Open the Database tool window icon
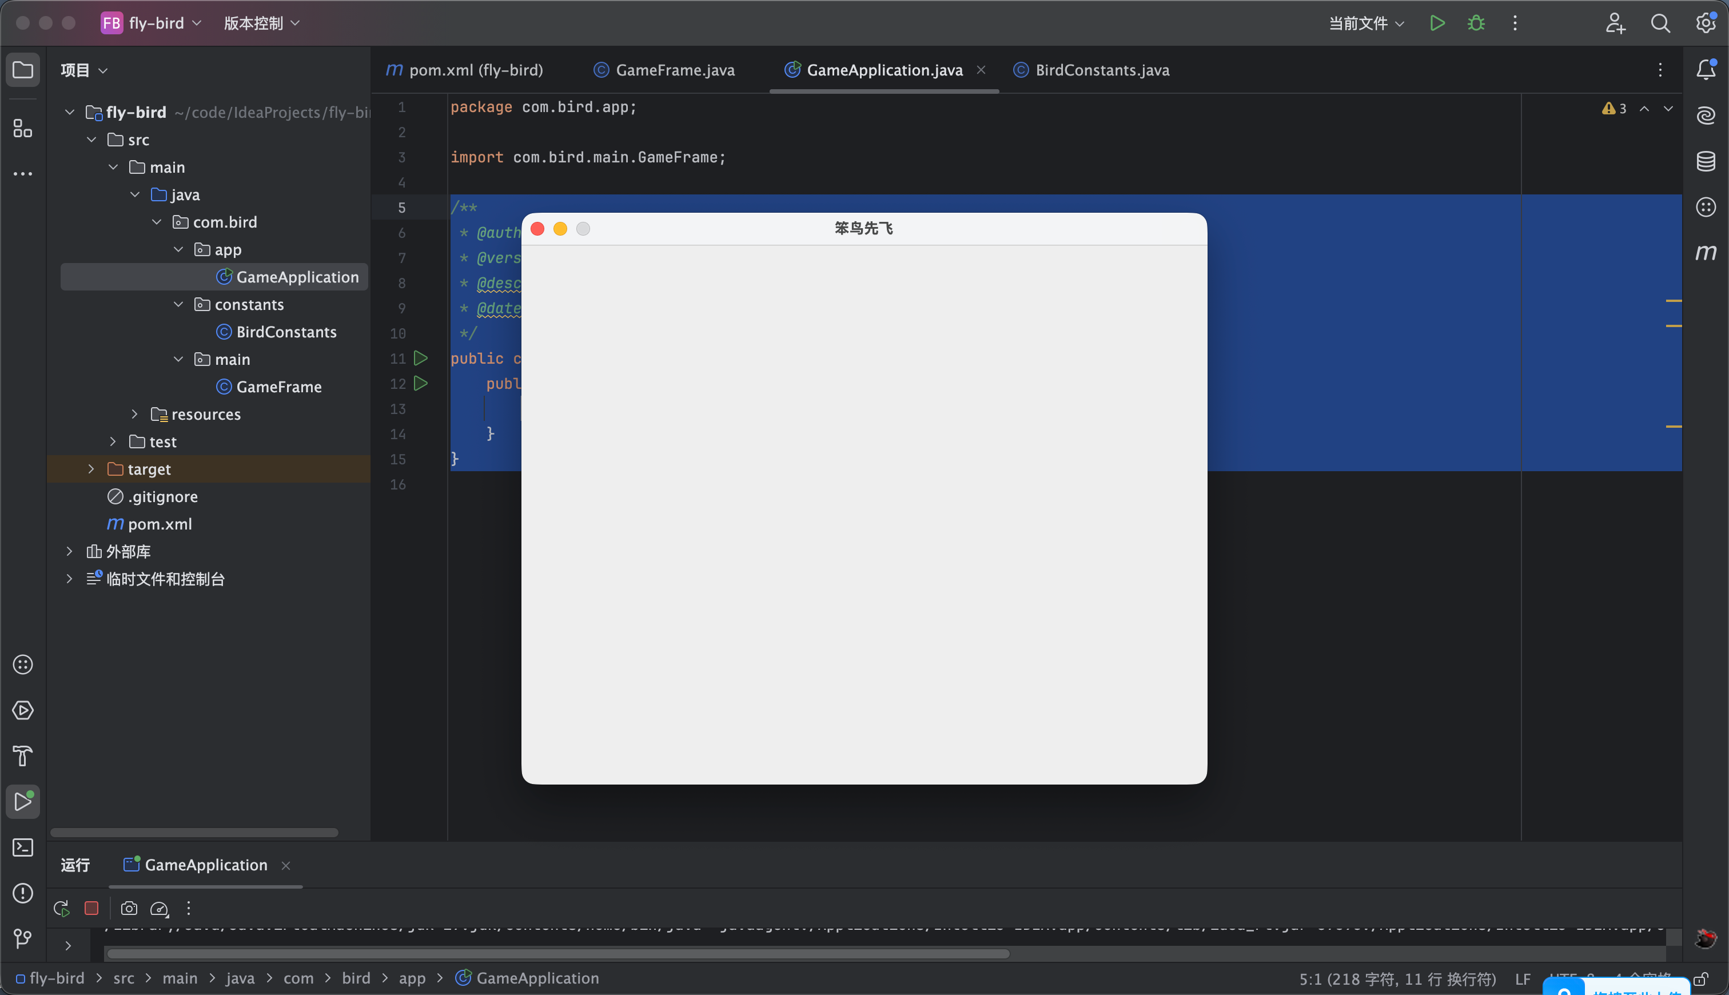This screenshot has height=995, width=1729. [x=1706, y=161]
